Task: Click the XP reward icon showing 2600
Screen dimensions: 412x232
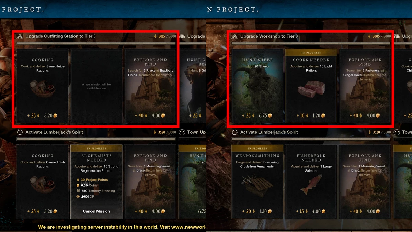Action: [x=78, y=196]
